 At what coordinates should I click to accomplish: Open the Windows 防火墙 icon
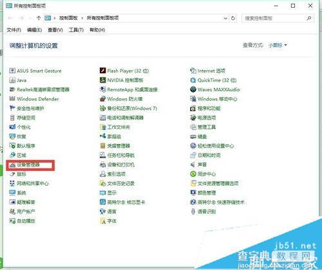pyautogui.click(x=103, y=99)
